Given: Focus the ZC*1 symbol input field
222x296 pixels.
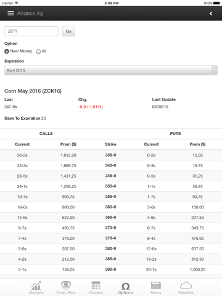Looking at the screenshot, I should [x=31, y=31].
